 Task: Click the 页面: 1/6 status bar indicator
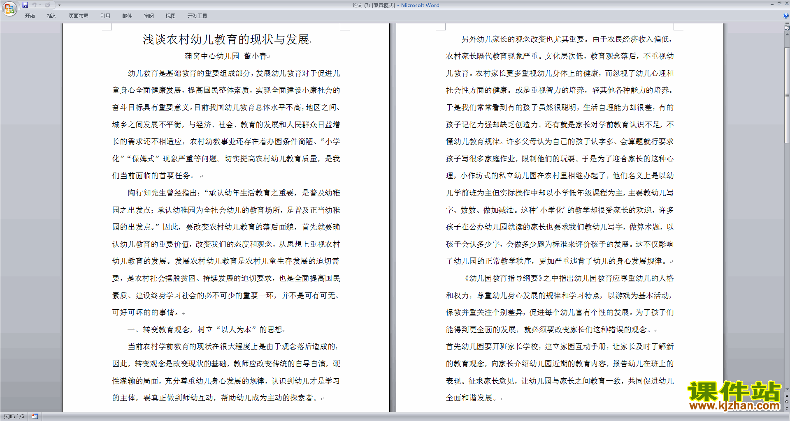(x=14, y=416)
